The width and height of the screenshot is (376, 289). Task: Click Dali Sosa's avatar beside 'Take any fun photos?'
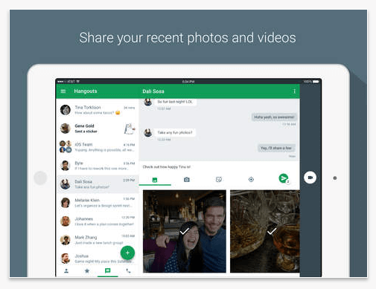[148, 133]
